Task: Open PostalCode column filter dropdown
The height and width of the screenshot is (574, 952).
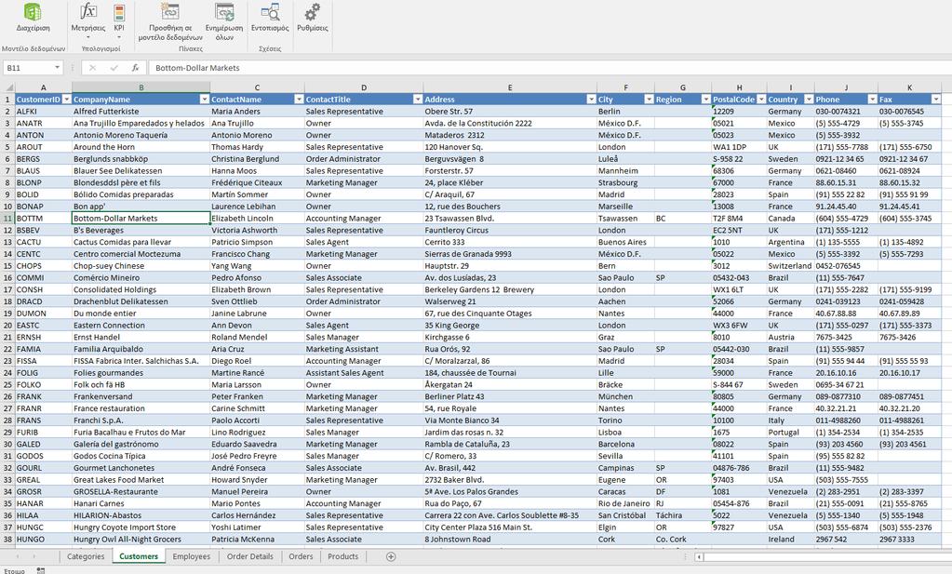Action: (761, 100)
